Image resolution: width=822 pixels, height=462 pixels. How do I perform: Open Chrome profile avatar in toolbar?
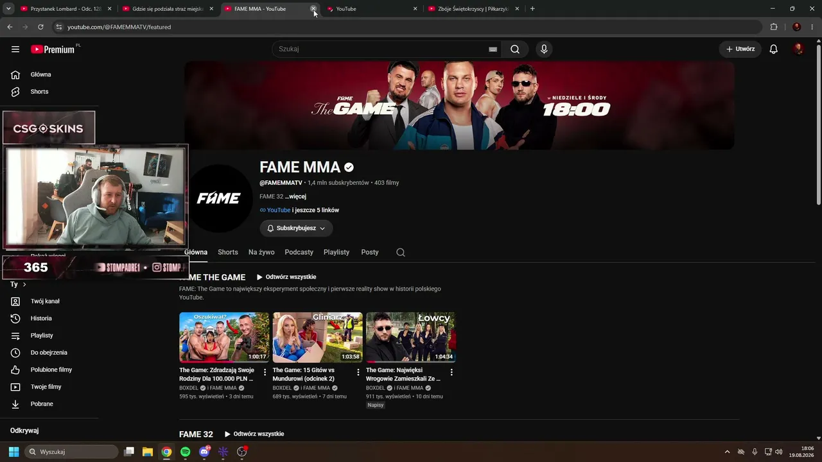tap(797, 27)
